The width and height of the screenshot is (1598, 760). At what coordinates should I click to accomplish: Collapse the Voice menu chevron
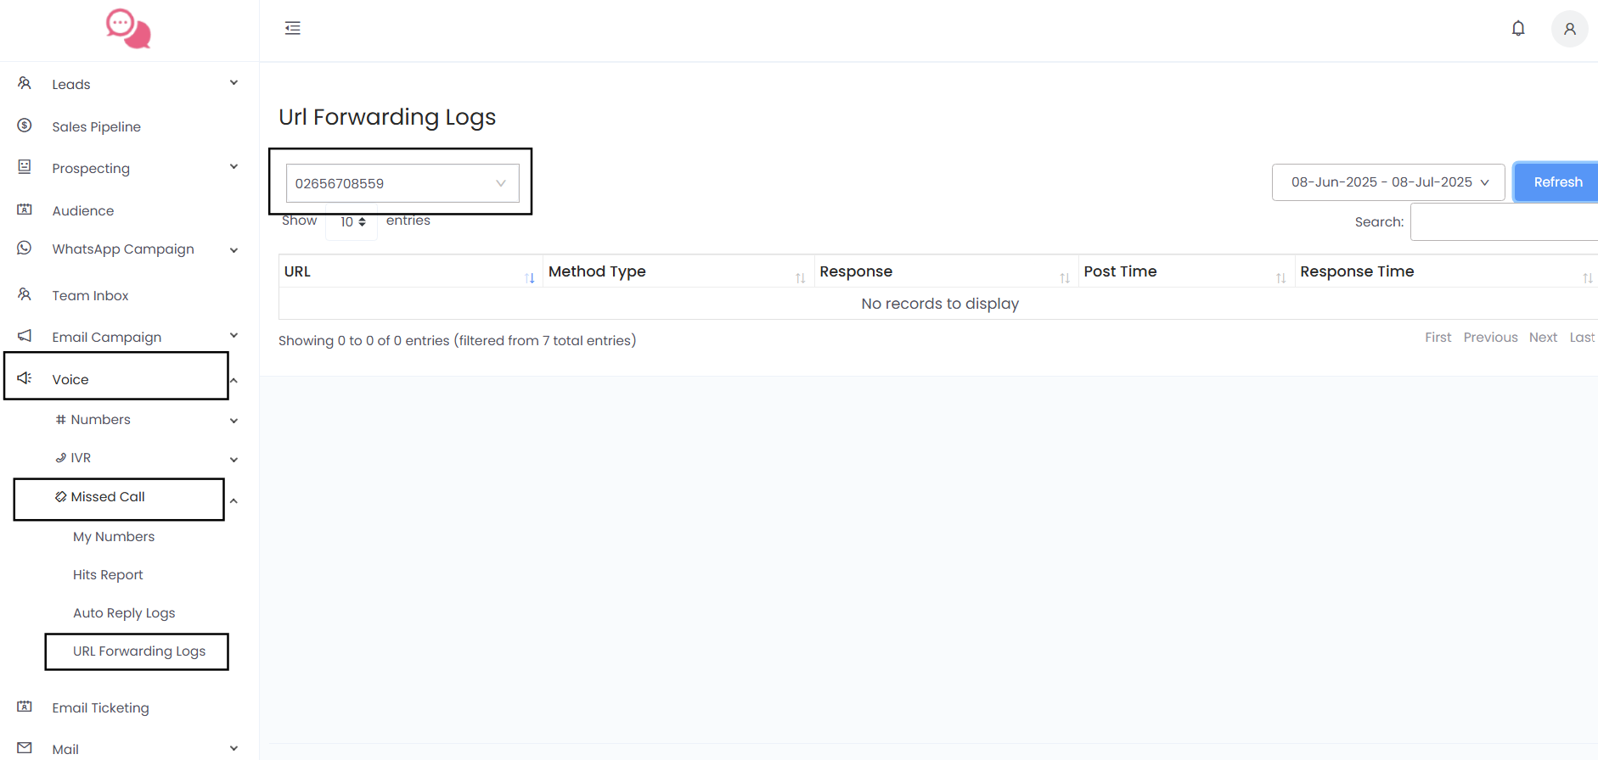234,380
